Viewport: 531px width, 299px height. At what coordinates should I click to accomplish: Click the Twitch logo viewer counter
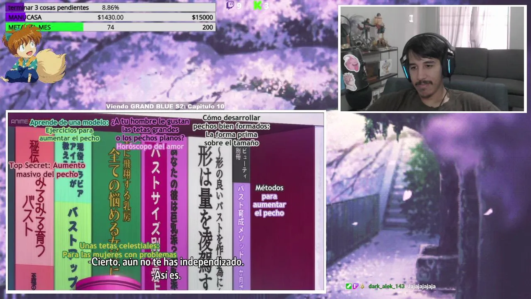[234, 5]
